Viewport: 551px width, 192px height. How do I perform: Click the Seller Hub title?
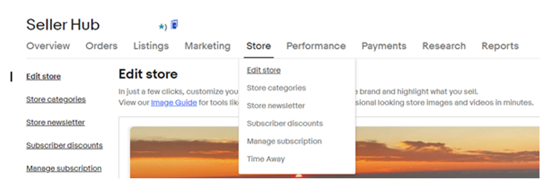(63, 25)
